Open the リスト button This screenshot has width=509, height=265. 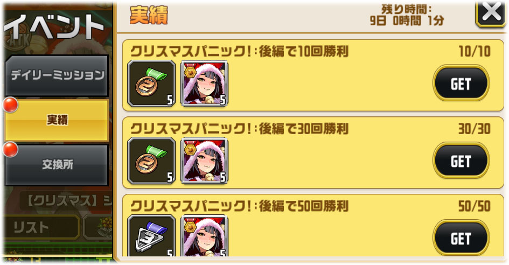click(x=41, y=227)
